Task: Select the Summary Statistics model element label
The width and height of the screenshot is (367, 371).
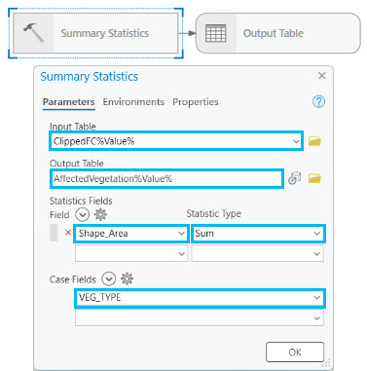Action: pyautogui.click(x=105, y=33)
